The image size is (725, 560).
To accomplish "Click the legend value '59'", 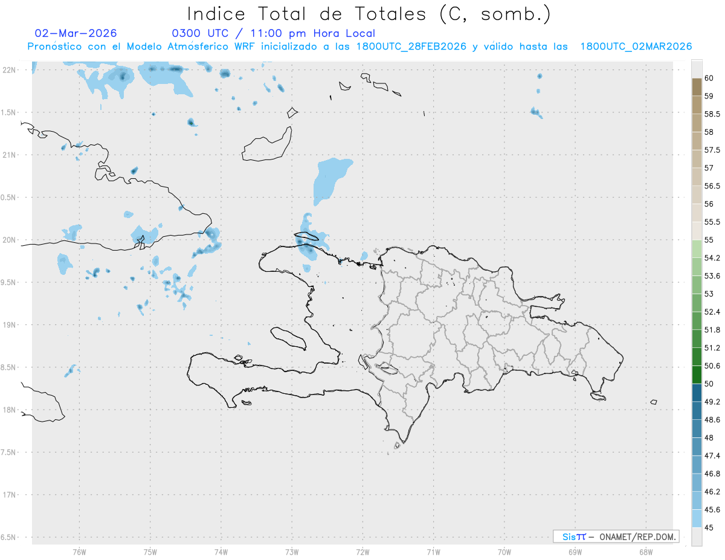I will [x=709, y=96].
